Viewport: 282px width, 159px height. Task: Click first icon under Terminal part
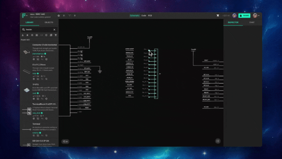34,135
